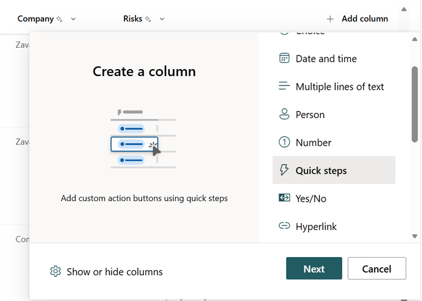Click the plus icon next to Add column
Screen dimensions: 422x301
click(x=330, y=19)
